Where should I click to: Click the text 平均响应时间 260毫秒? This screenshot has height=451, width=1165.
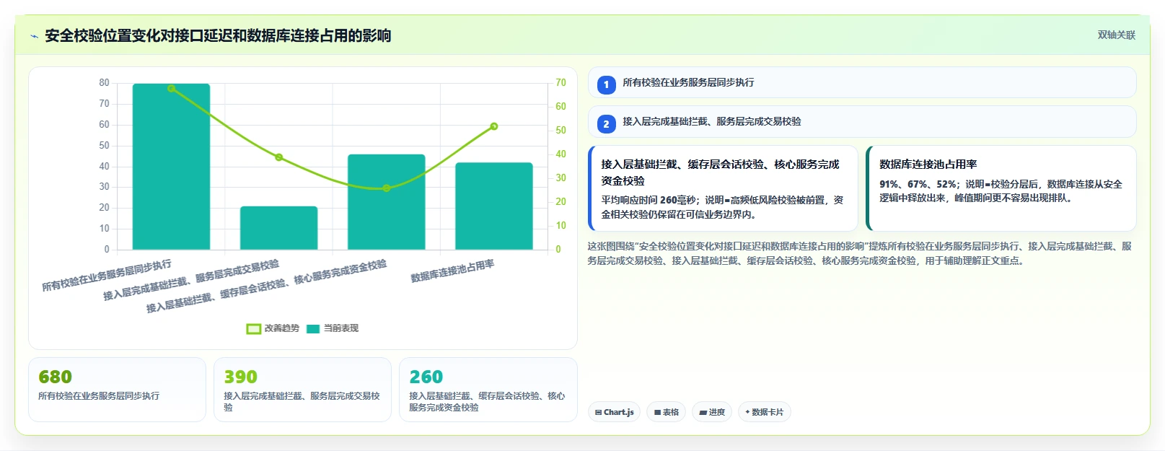click(x=649, y=200)
